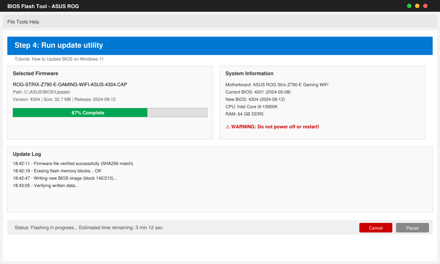The height and width of the screenshot is (264, 440).
Task: Click the Version 4304 size release line
Action: 64,99
